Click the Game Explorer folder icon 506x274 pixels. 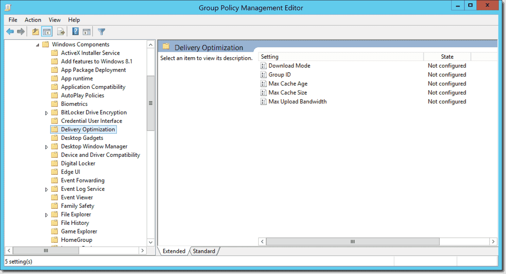(x=54, y=231)
